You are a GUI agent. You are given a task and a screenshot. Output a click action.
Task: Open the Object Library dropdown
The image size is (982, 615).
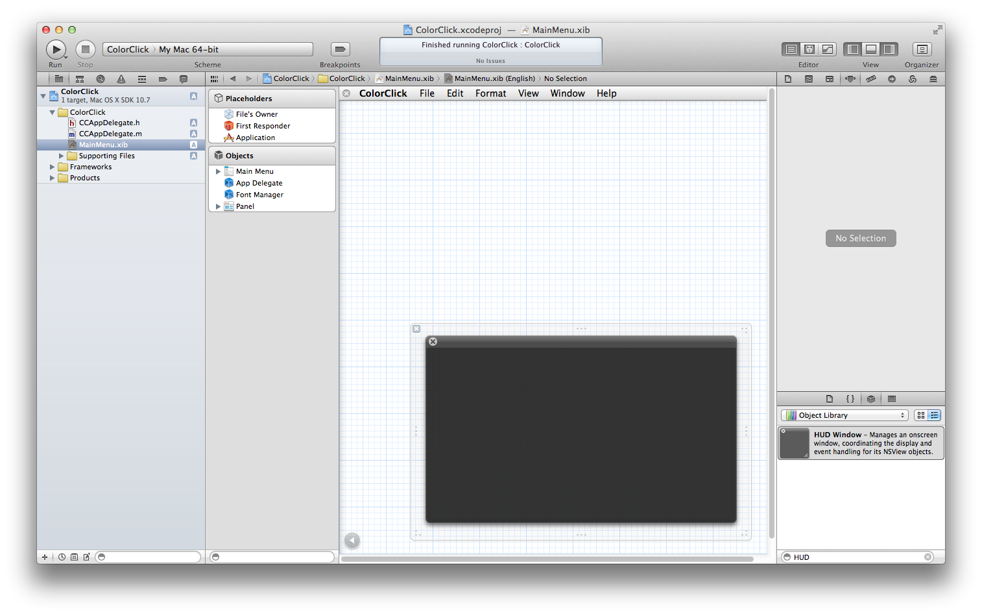(844, 415)
